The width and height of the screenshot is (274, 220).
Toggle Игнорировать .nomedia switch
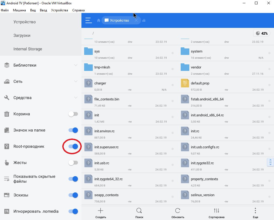coord(73,211)
